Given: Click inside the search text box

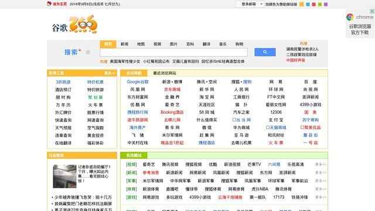Looking at the screenshot, I should pyautogui.click(x=174, y=52).
